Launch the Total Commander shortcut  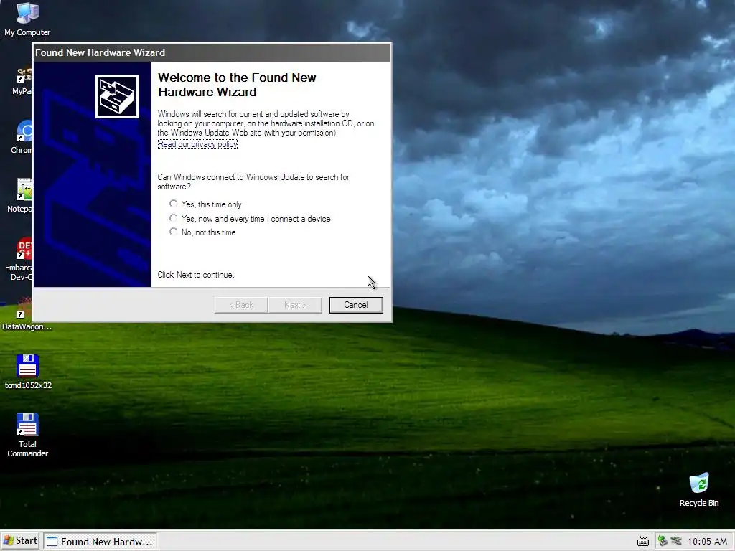(28, 435)
